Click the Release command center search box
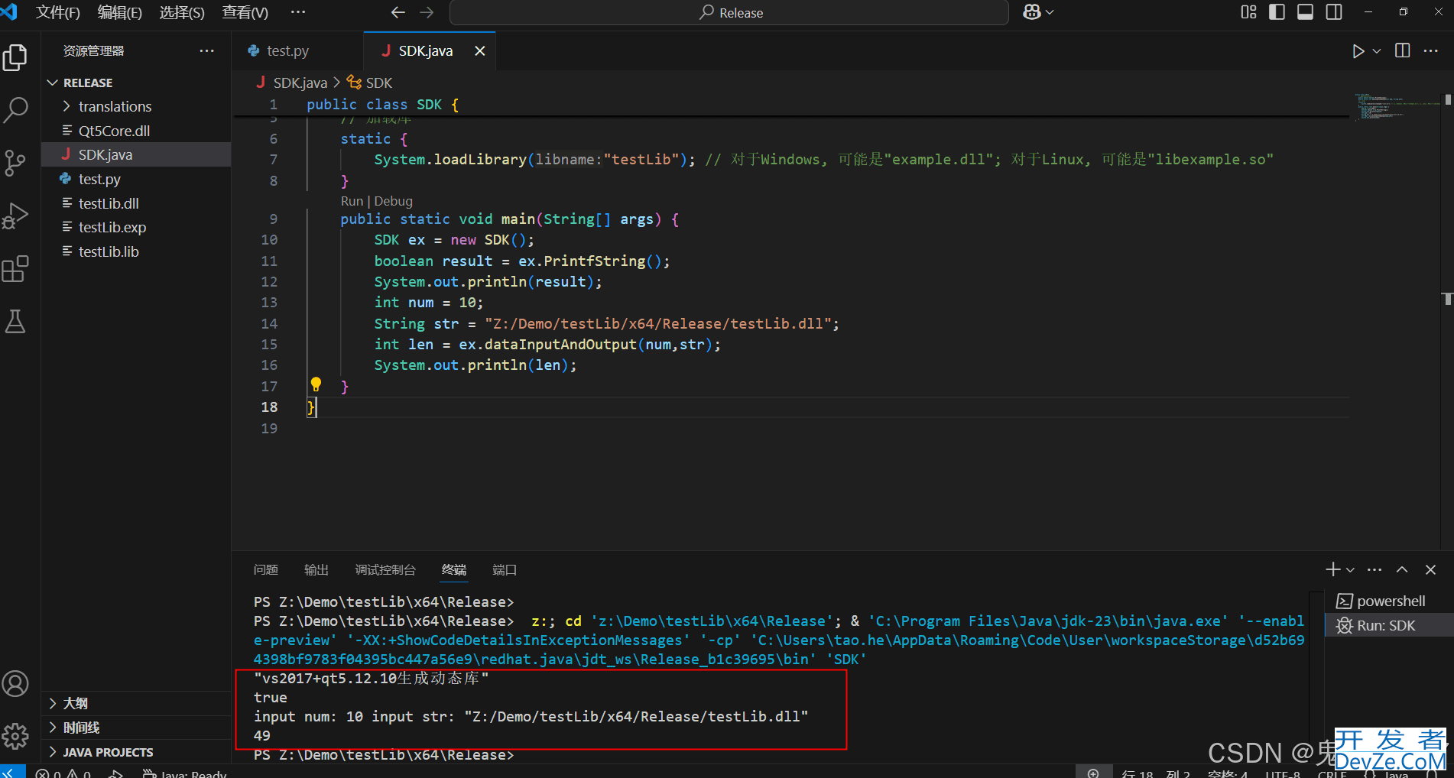Screen dimensions: 1454x778 729,12
